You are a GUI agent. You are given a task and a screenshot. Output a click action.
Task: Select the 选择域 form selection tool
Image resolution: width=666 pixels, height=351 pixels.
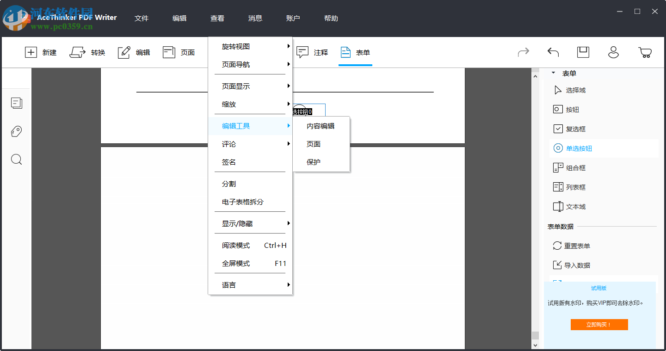click(x=575, y=90)
